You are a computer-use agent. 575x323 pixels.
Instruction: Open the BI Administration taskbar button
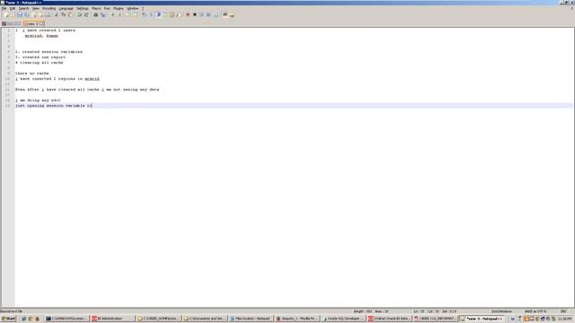point(112,319)
